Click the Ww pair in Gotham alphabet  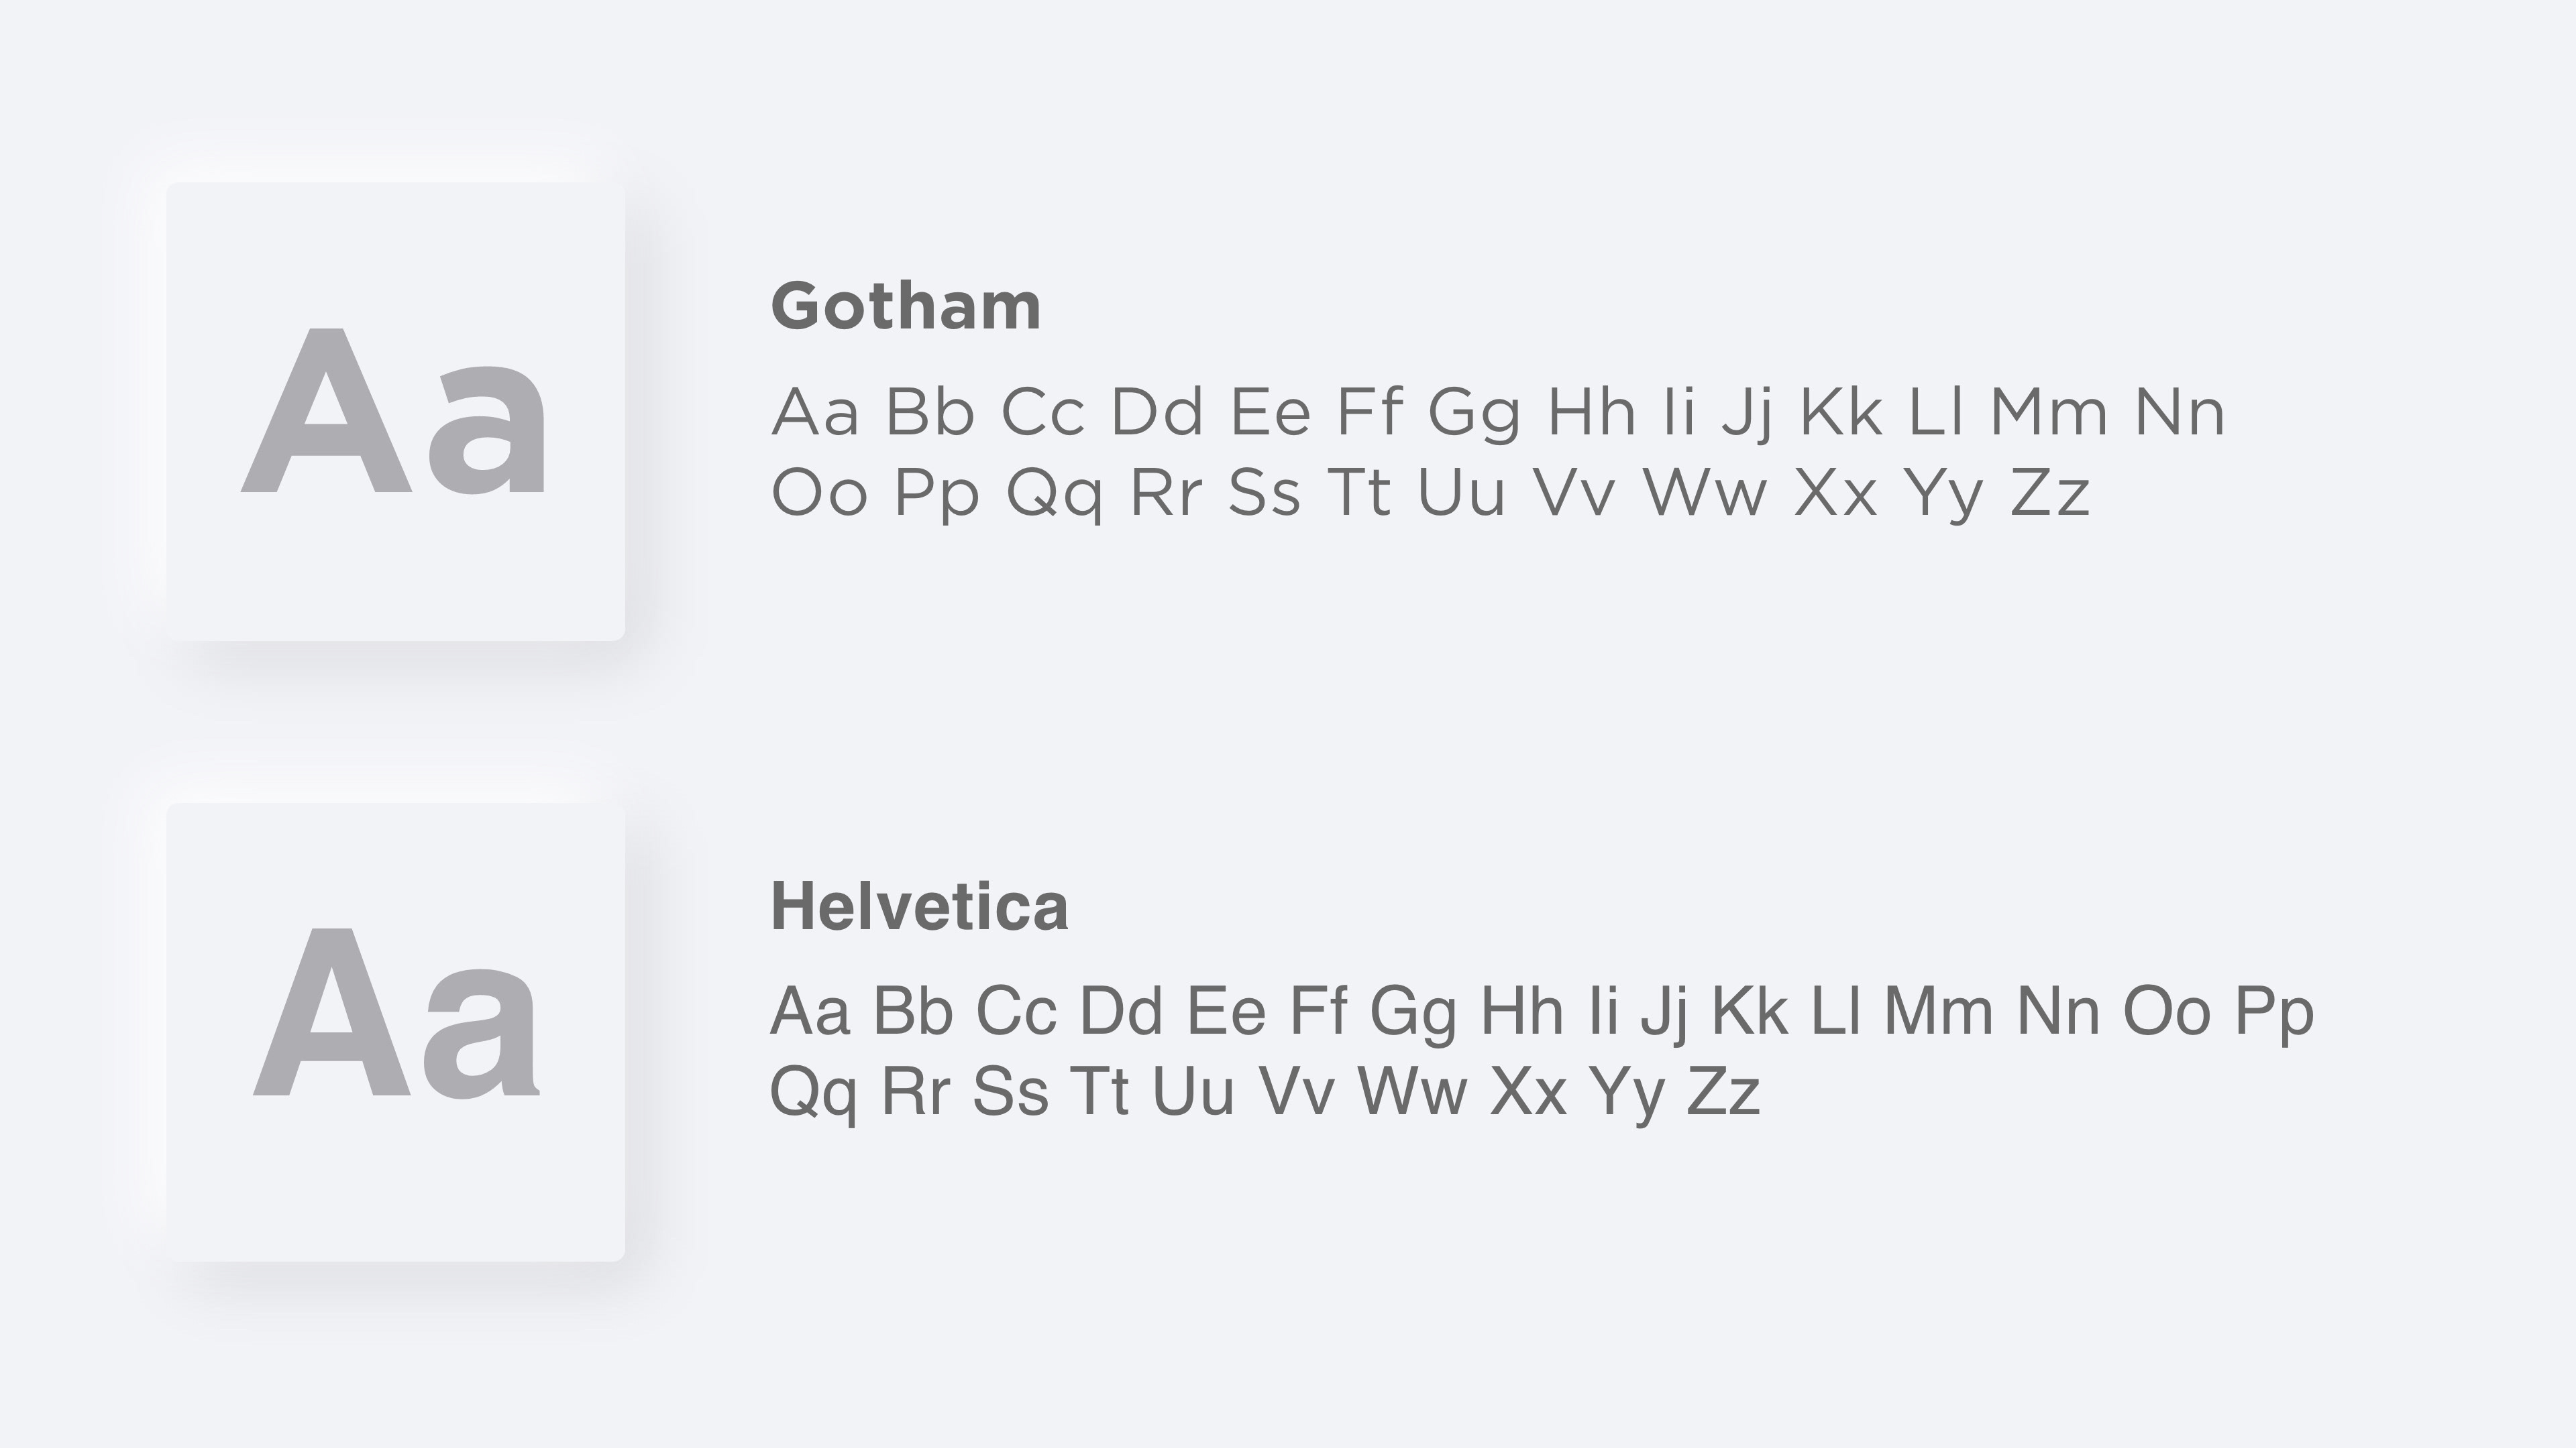(1705, 493)
